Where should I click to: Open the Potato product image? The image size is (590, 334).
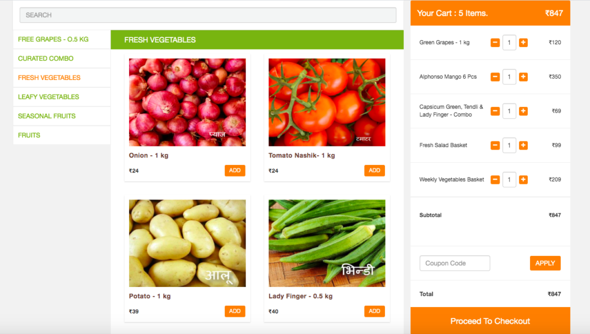click(187, 243)
